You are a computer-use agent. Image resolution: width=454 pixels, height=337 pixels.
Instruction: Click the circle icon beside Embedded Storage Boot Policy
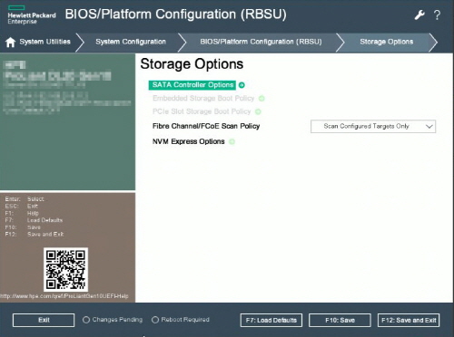(262, 99)
